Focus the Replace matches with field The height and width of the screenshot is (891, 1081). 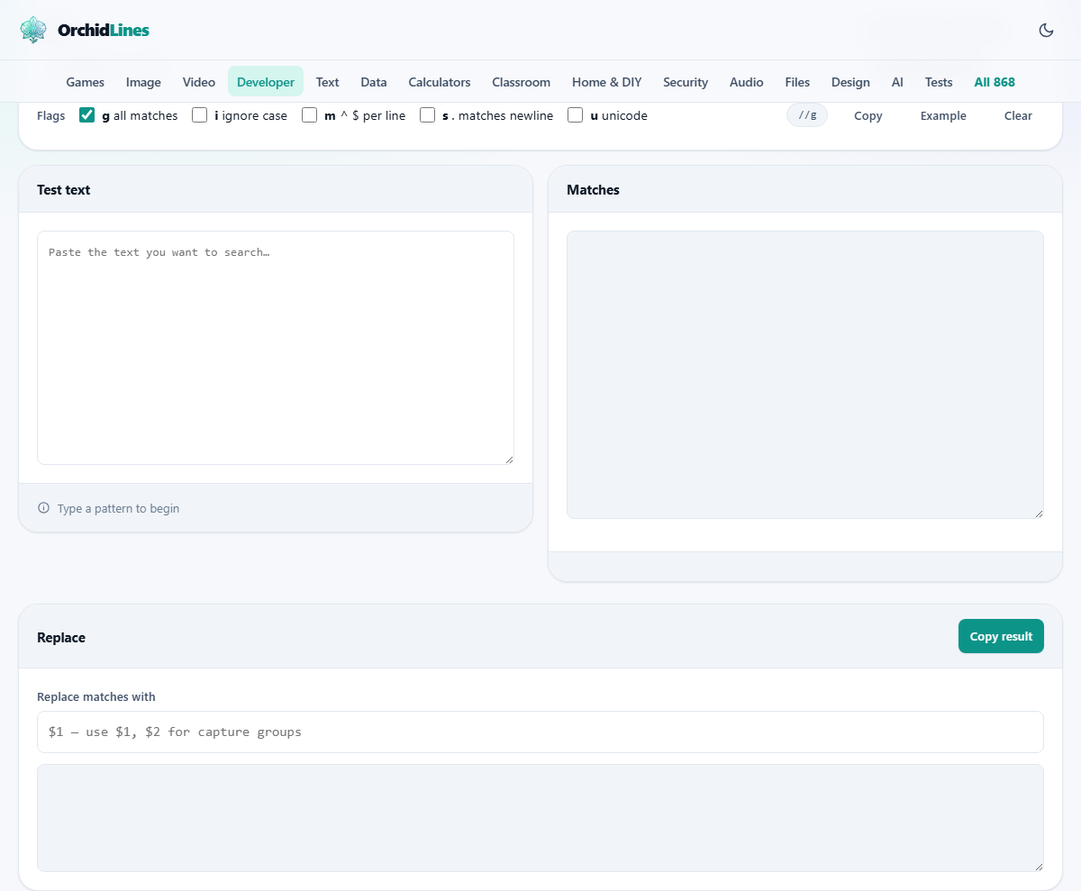[540, 732]
